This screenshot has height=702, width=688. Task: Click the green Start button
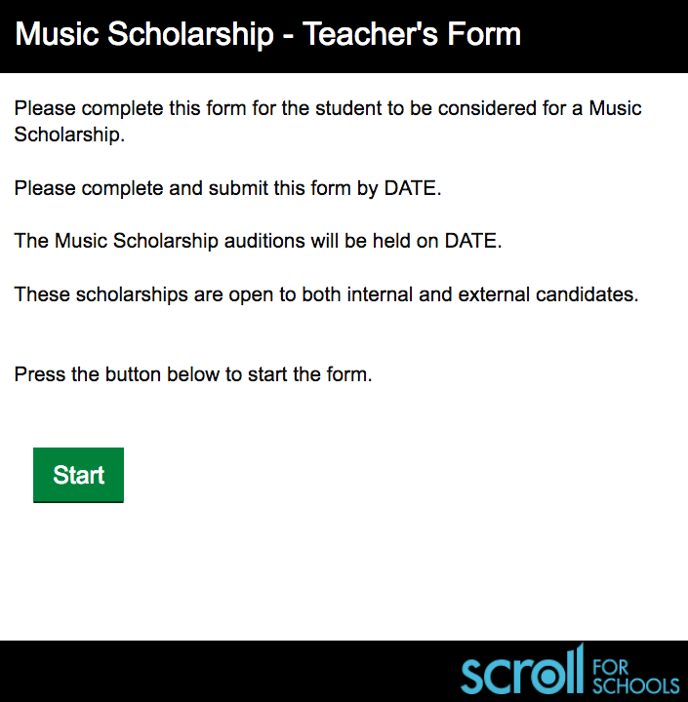point(78,475)
